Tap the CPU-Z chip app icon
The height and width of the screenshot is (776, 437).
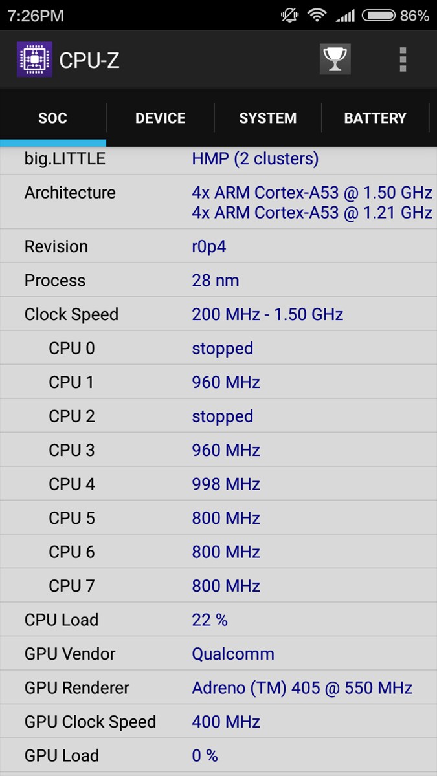[x=34, y=59]
